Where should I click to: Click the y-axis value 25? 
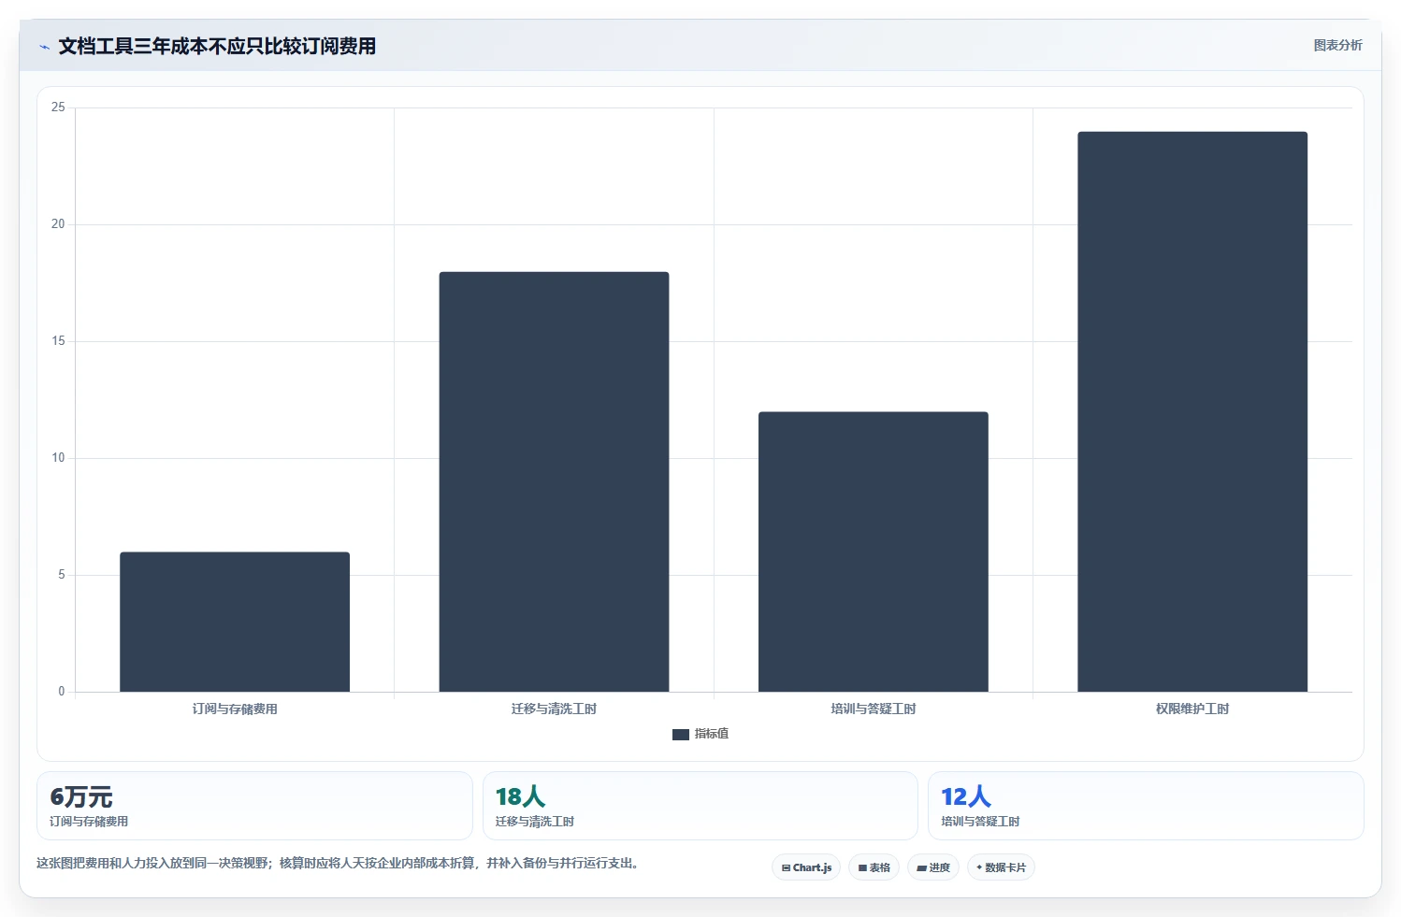[x=58, y=107]
